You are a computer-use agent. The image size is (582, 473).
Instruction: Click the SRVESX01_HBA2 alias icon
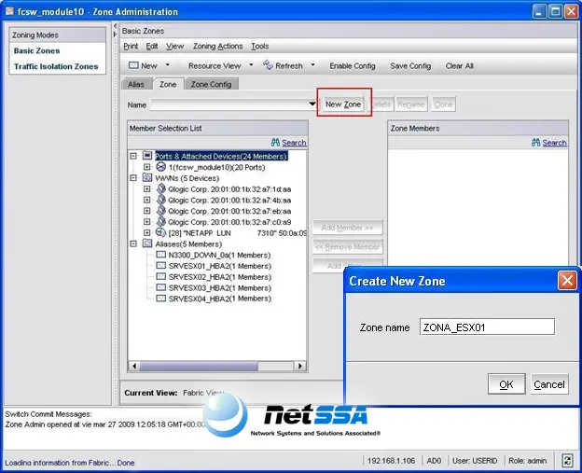[x=160, y=266]
